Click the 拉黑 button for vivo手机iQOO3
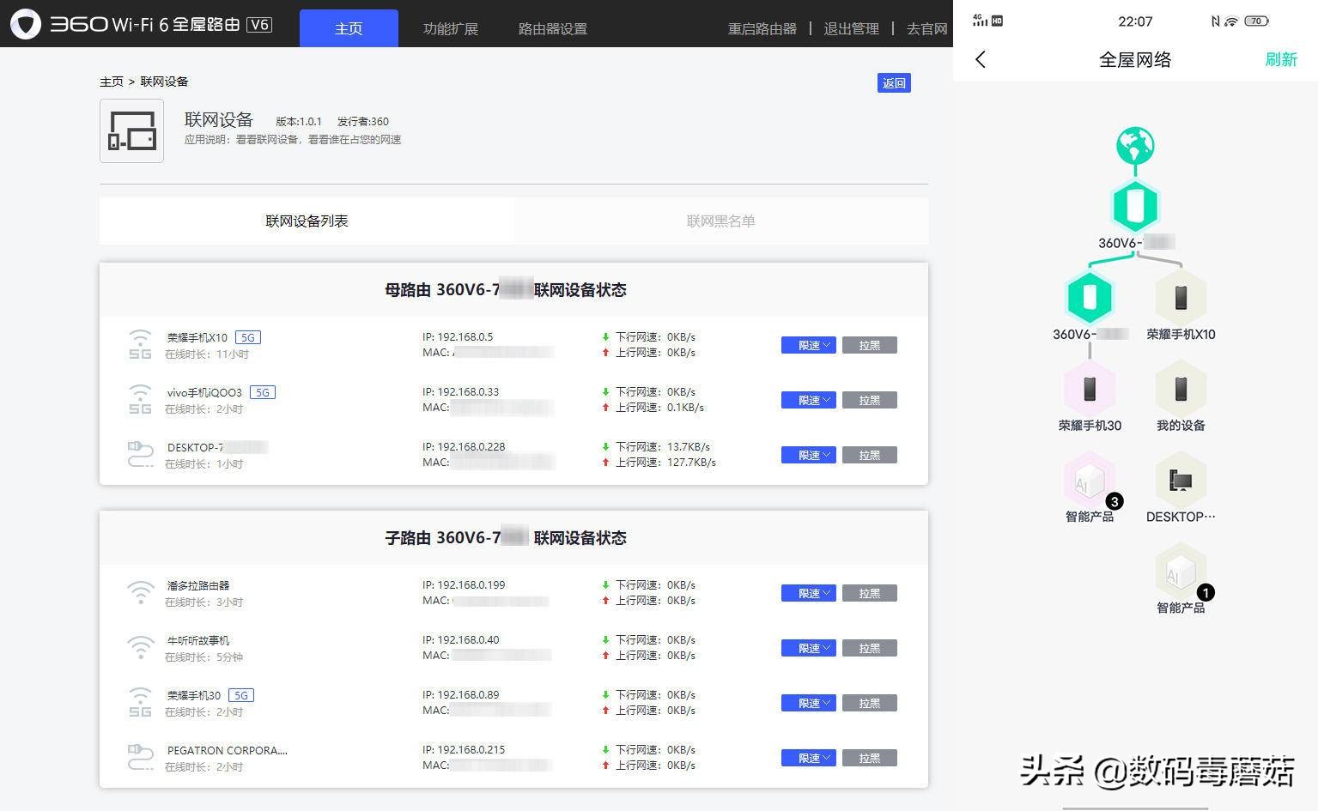 point(869,400)
